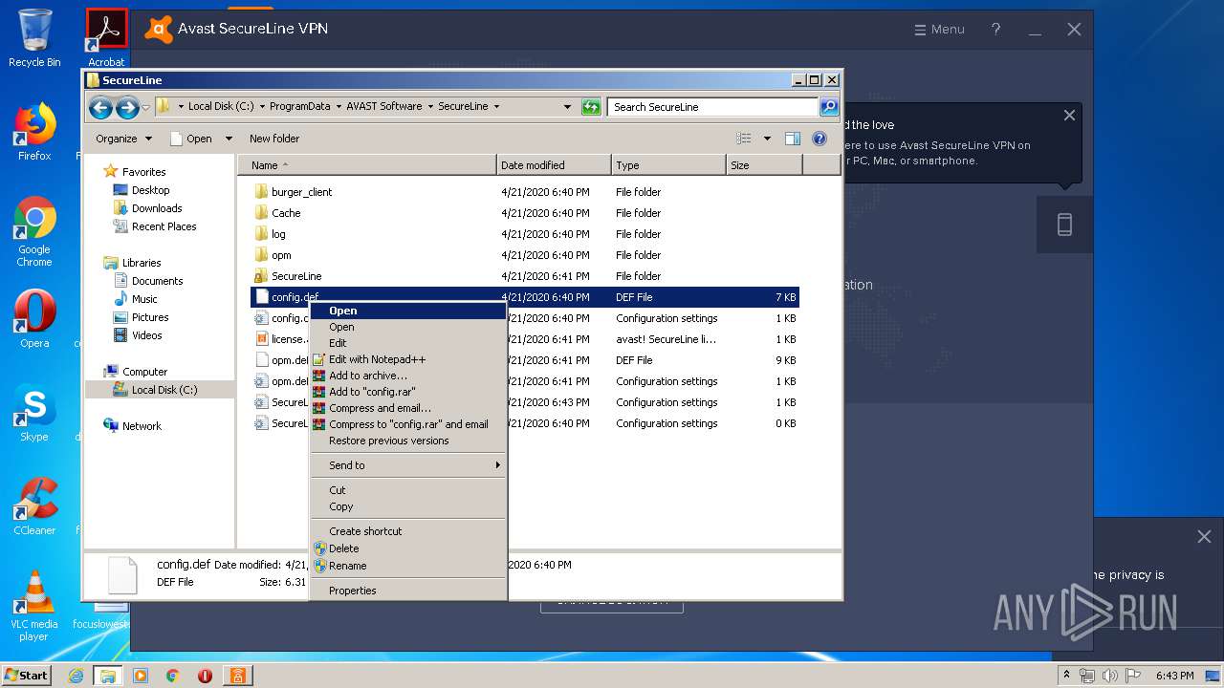Choose Rename from context menu
This screenshot has width=1224, height=688.
point(408,566)
